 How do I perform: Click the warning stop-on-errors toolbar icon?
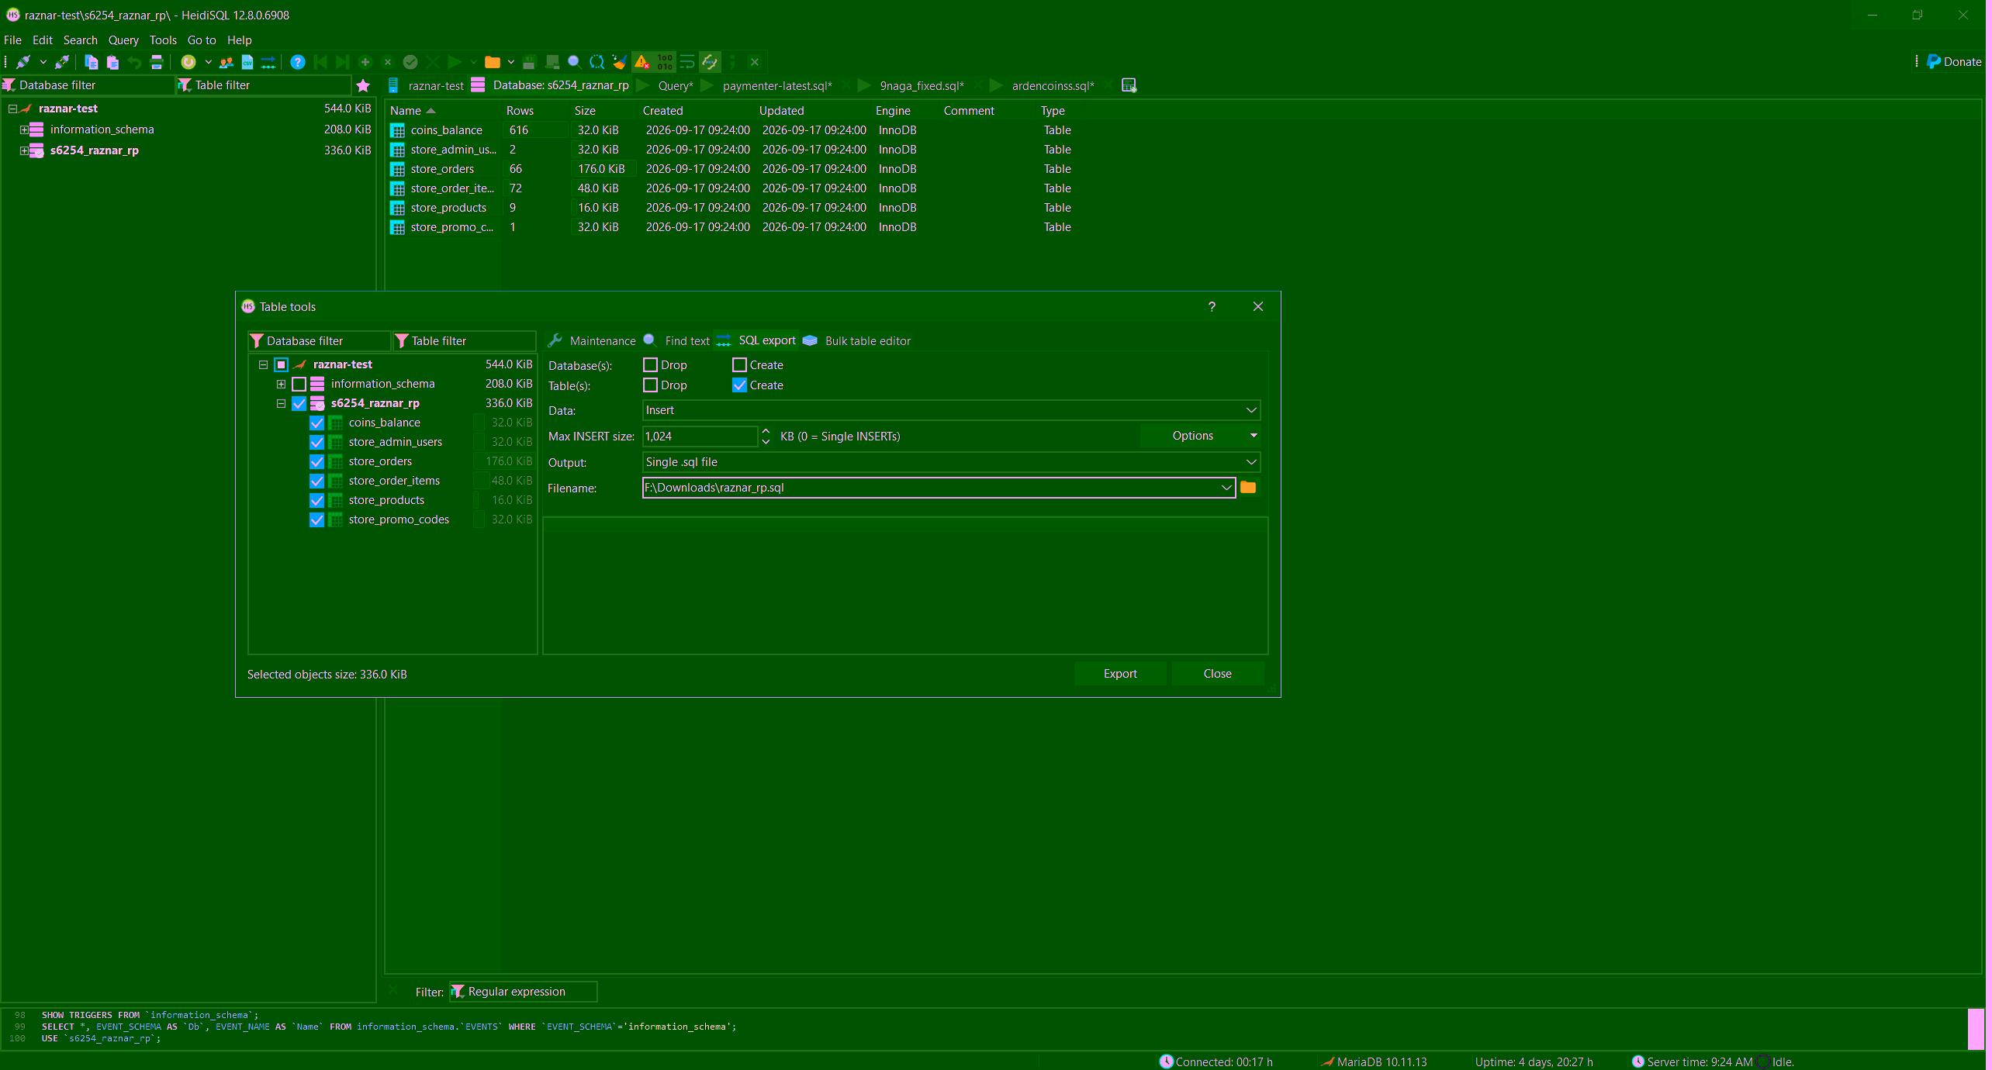pyautogui.click(x=642, y=62)
